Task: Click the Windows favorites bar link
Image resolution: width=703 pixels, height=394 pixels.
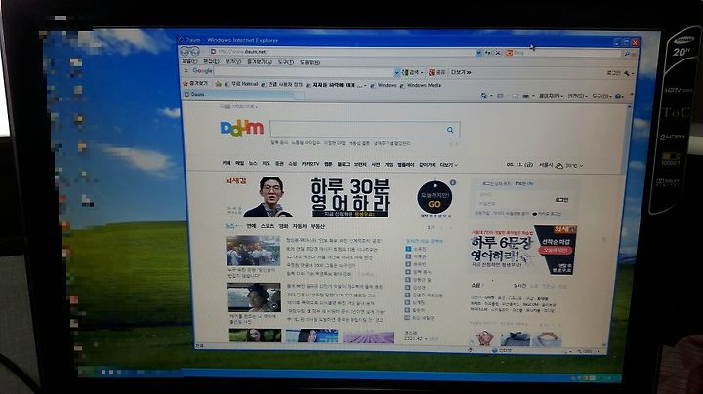Action: click(x=384, y=85)
